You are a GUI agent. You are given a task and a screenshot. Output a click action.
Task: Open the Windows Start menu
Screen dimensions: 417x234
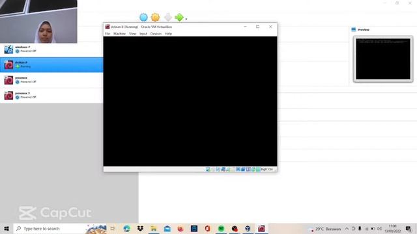pyautogui.click(x=7, y=228)
